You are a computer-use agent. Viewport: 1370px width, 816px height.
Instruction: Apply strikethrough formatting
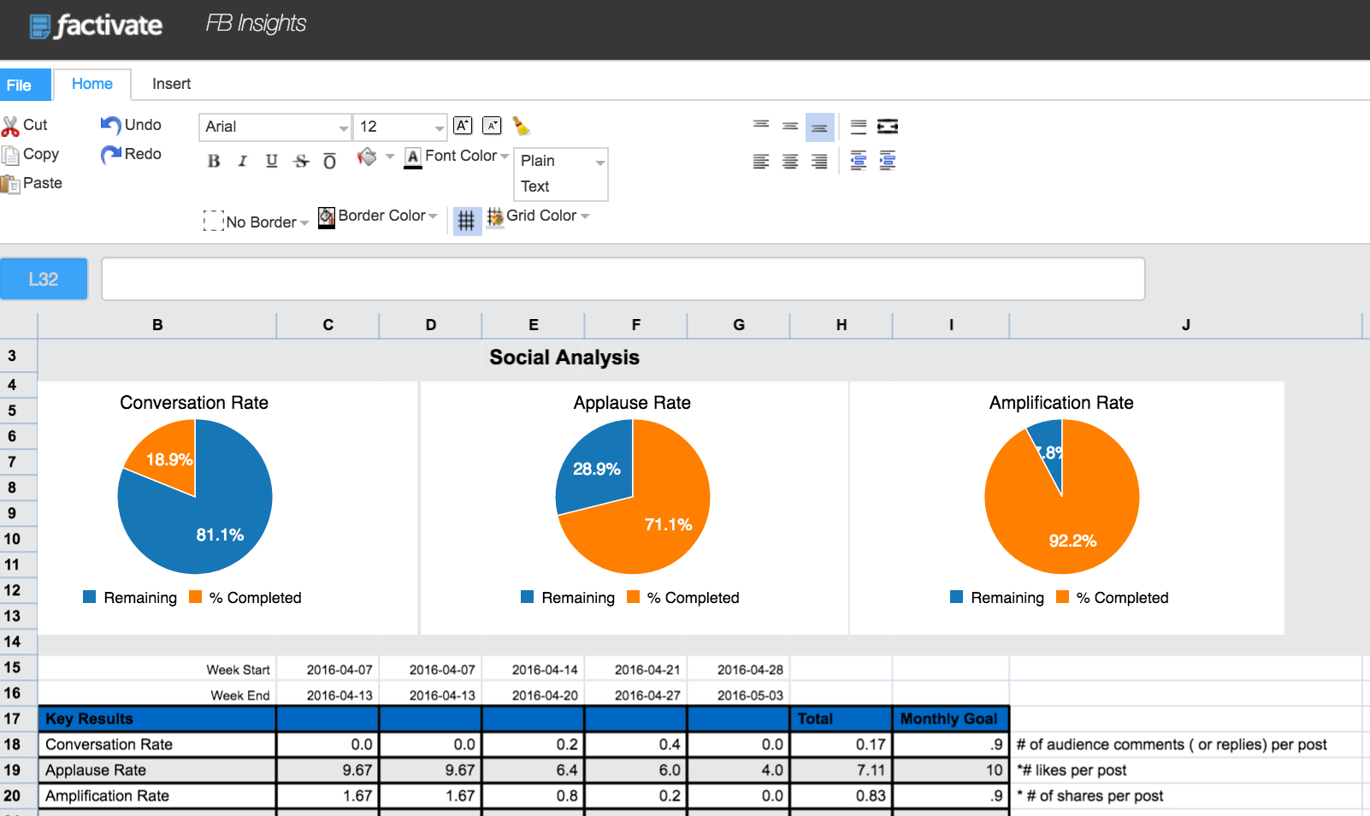pos(301,161)
